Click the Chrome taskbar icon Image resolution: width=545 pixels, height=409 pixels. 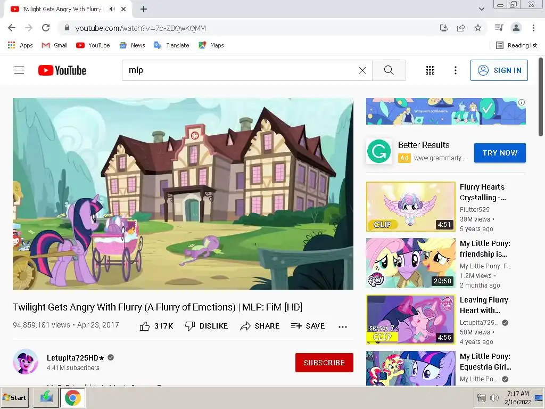pos(72,397)
